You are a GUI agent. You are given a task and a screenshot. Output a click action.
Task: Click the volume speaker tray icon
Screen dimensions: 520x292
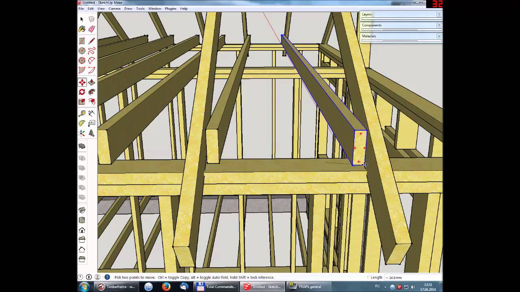coord(413,287)
